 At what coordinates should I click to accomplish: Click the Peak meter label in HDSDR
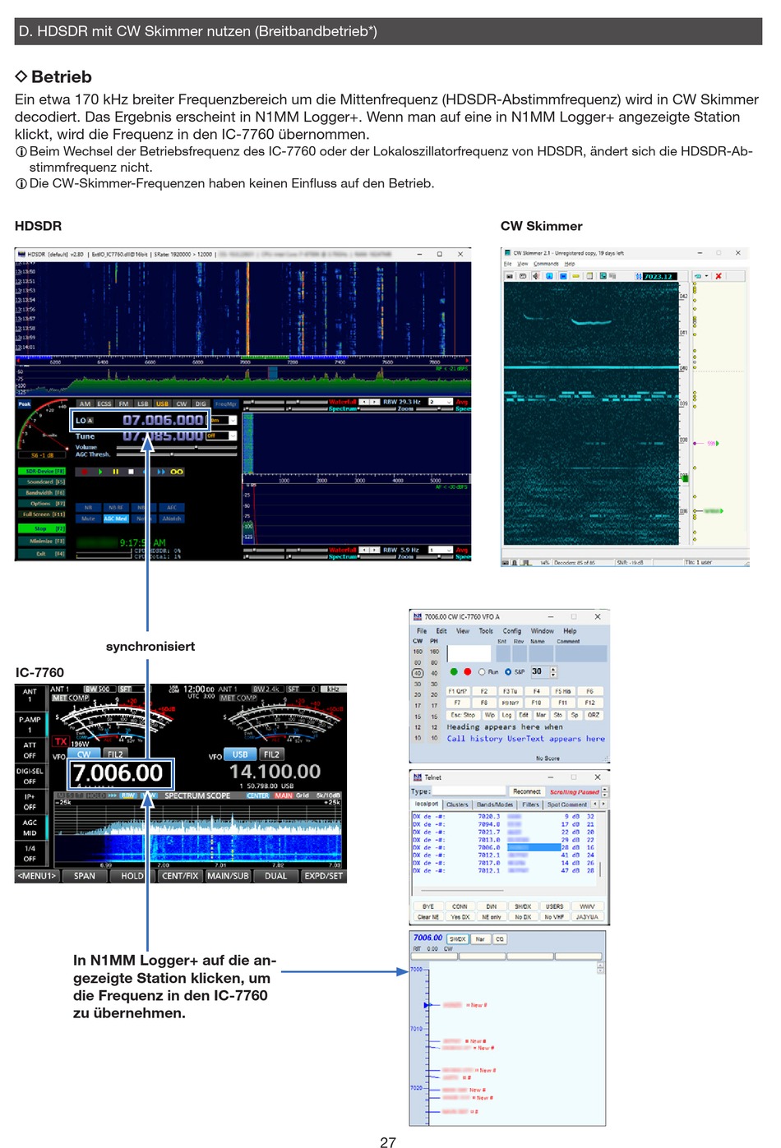(x=25, y=403)
